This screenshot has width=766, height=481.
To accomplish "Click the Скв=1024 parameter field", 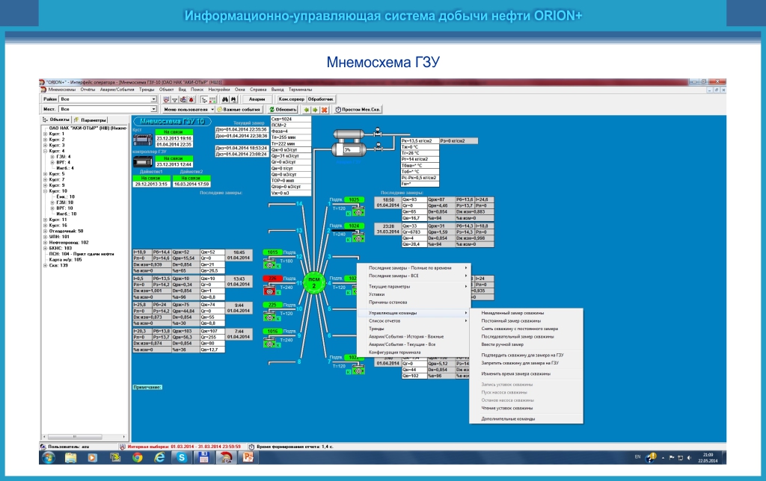I will [290, 119].
